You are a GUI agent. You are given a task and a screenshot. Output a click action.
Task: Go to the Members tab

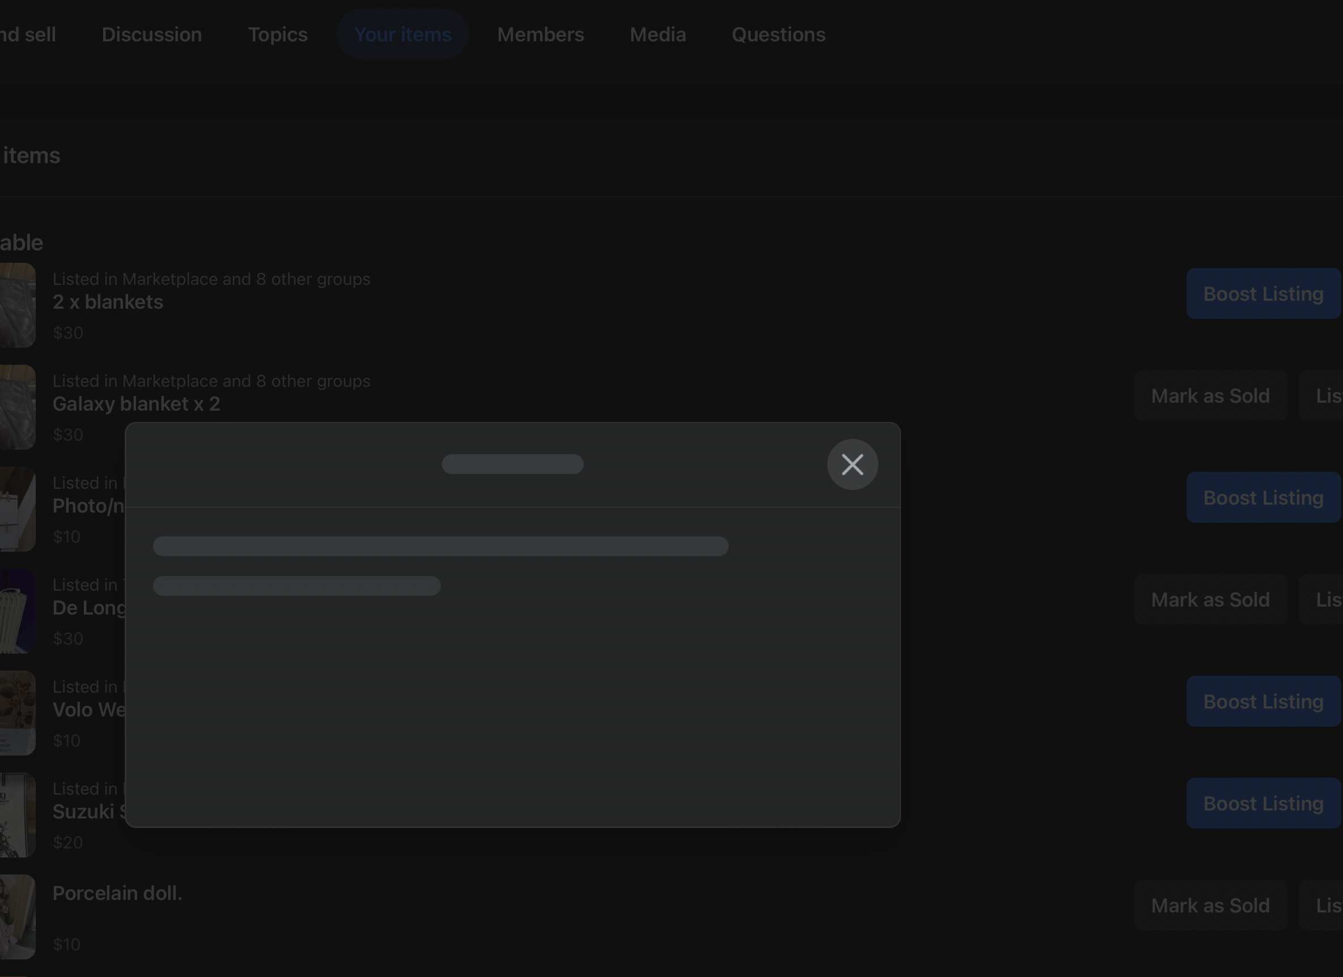pyautogui.click(x=540, y=35)
